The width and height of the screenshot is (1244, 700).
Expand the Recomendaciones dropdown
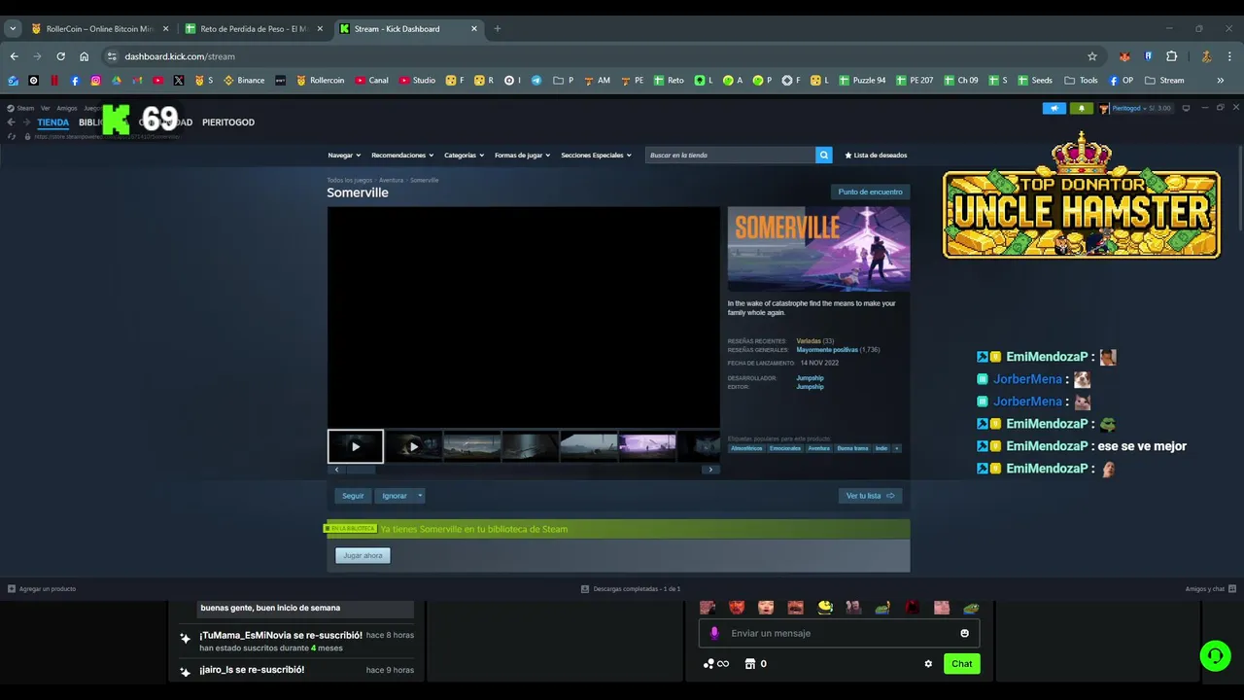[402, 156]
